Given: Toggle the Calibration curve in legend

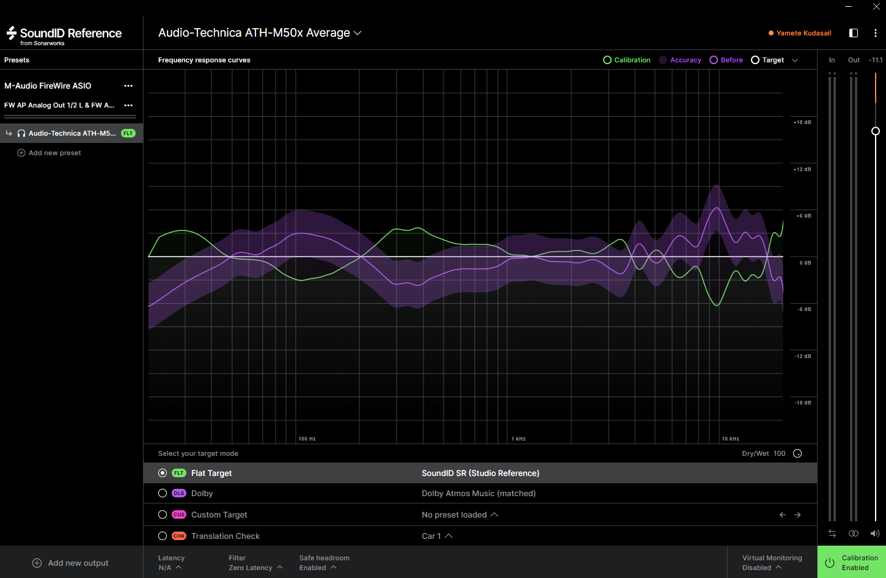Looking at the screenshot, I should click(627, 60).
